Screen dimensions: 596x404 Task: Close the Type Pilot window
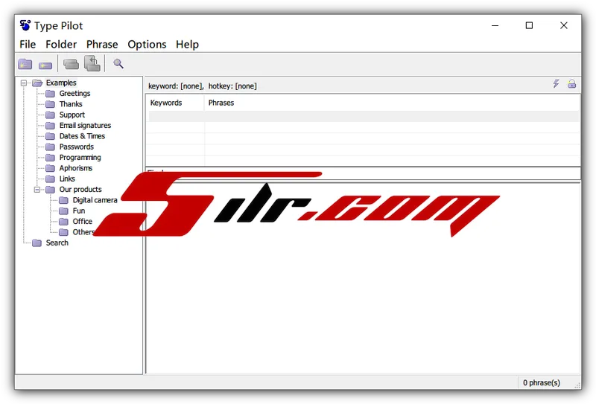(x=564, y=25)
